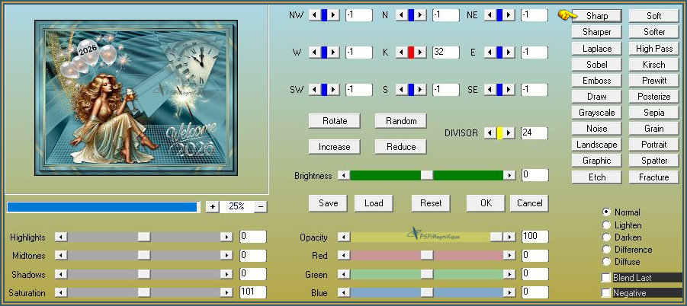Click the Brightness slider thumb
The height and width of the screenshot is (306, 687).
[x=427, y=175]
